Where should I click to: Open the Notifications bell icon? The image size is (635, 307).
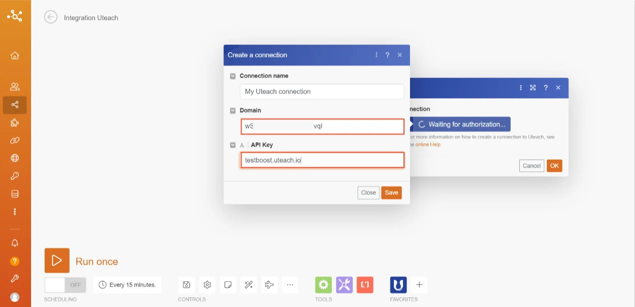[15, 243]
